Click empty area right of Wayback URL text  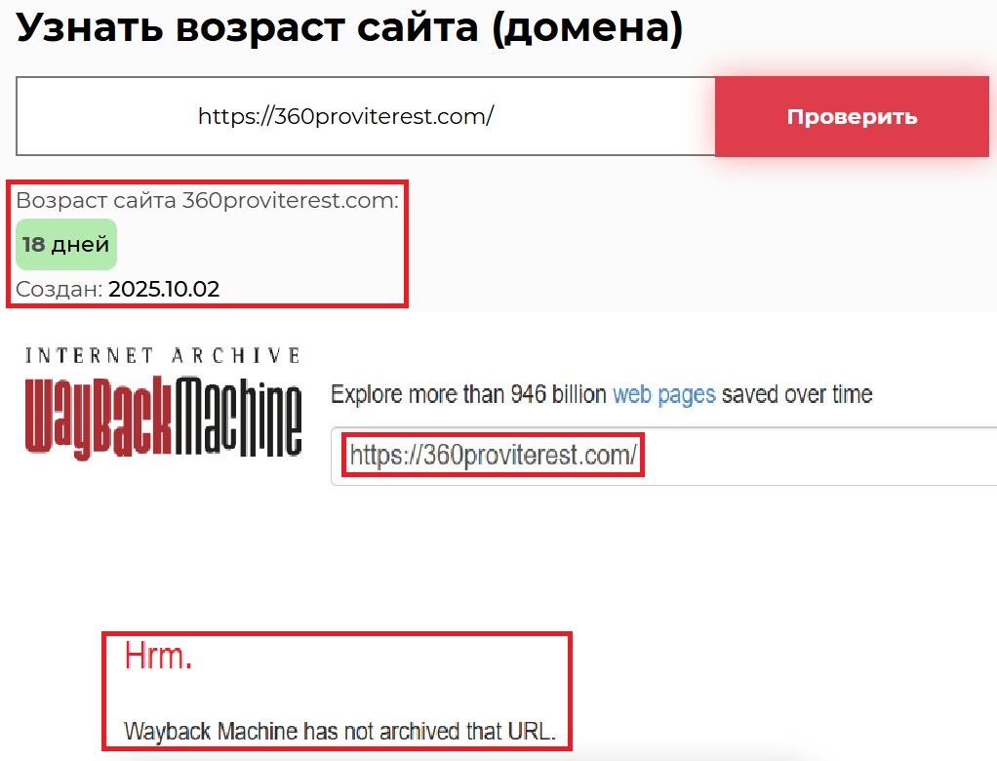coord(820,456)
